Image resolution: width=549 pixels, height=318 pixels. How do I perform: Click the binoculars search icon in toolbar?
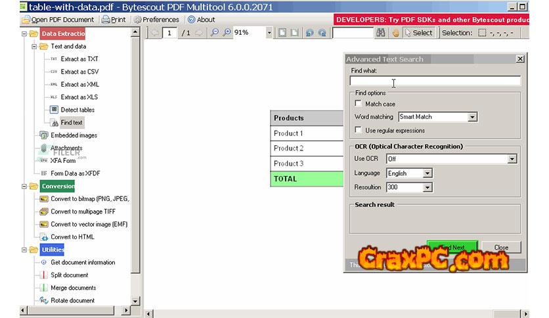381,33
